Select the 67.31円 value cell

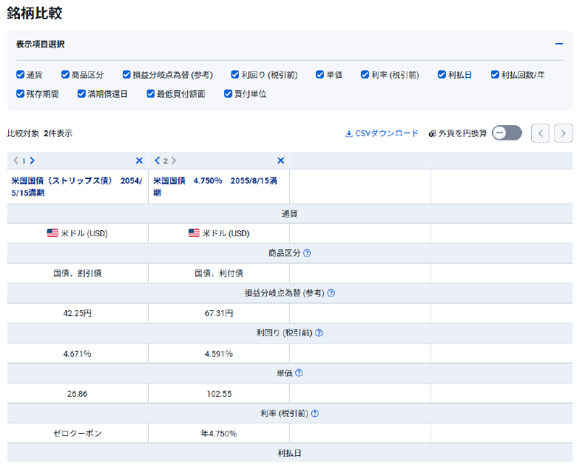[x=219, y=313]
